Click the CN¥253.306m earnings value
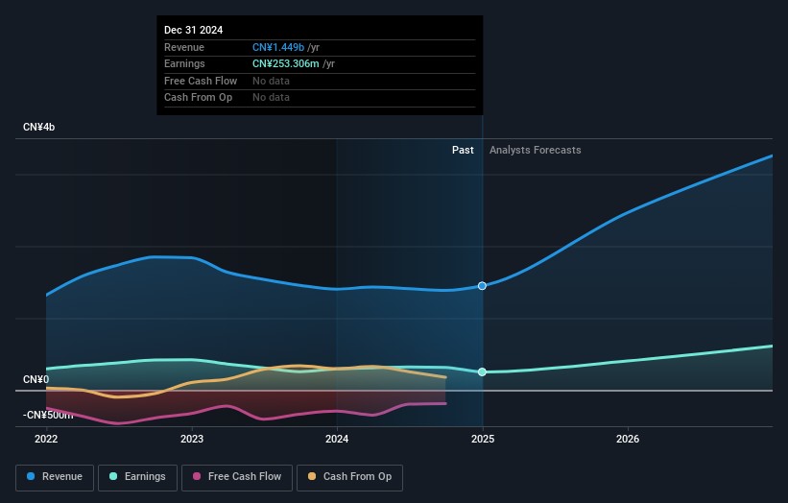This screenshot has width=788, height=503. click(285, 63)
